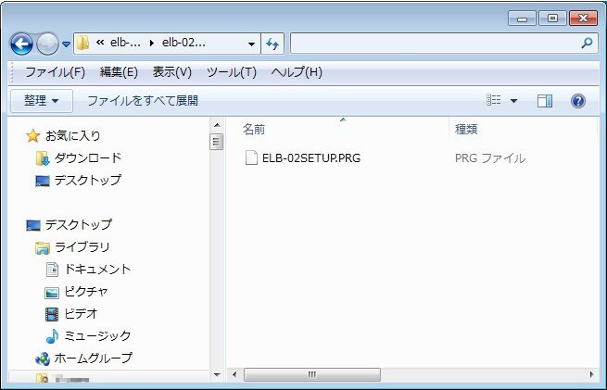Open the address bar history dropdown
The width and height of the screenshot is (607, 390).
(x=252, y=44)
